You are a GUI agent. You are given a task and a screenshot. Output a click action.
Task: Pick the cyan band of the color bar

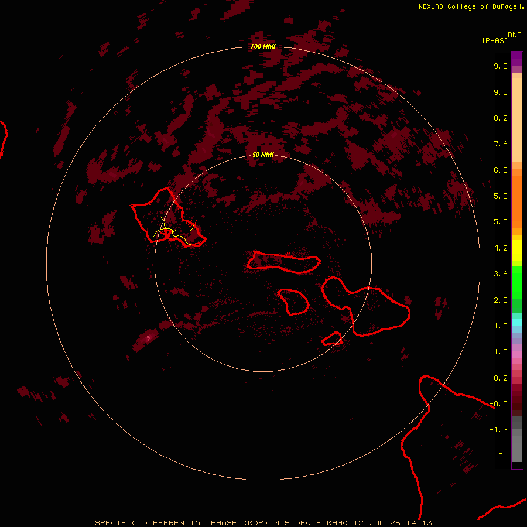pyautogui.click(x=517, y=322)
